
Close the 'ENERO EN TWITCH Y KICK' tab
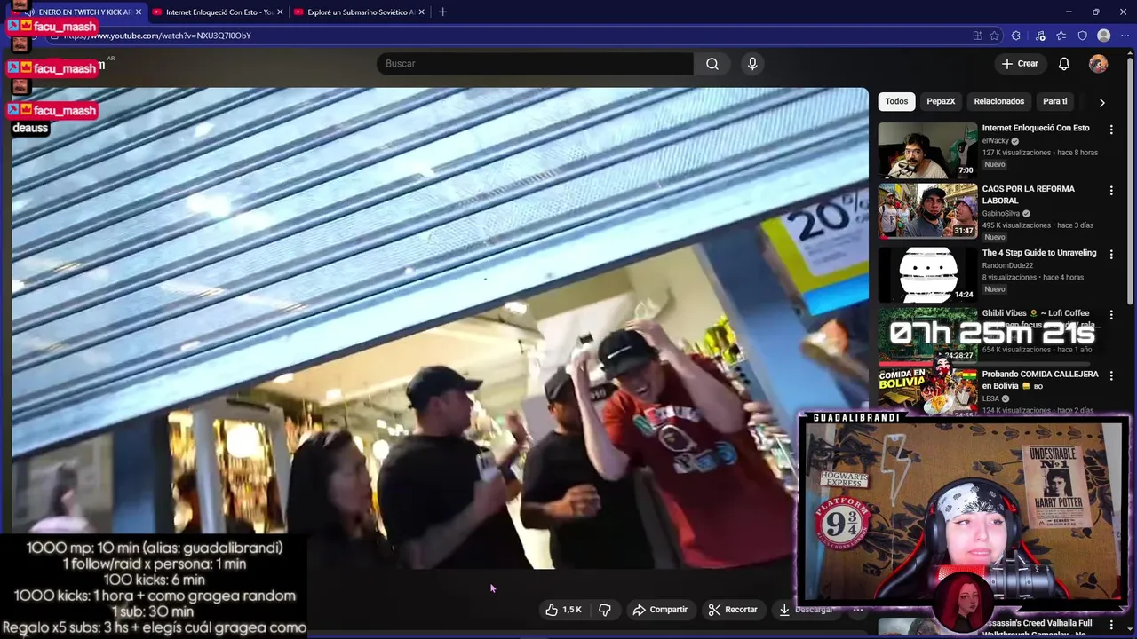[x=139, y=12]
